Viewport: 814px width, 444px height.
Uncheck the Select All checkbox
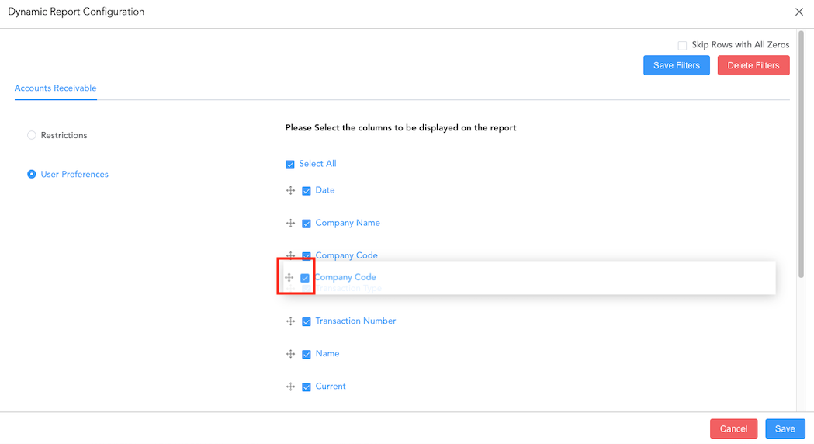tap(290, 165)
